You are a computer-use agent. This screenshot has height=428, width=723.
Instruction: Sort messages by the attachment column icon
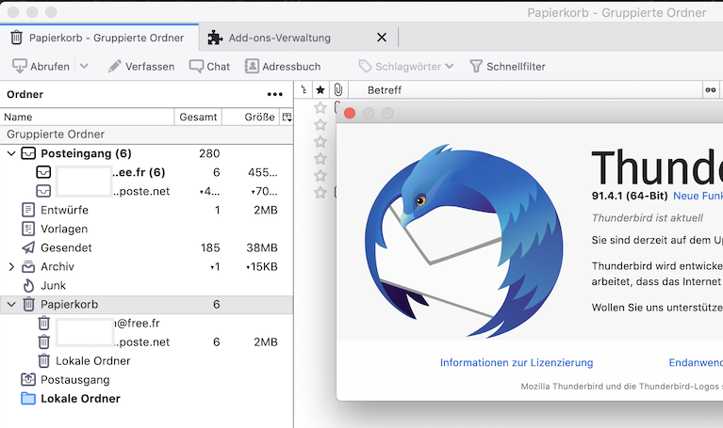pyautogui.click(x=337, y=90)
